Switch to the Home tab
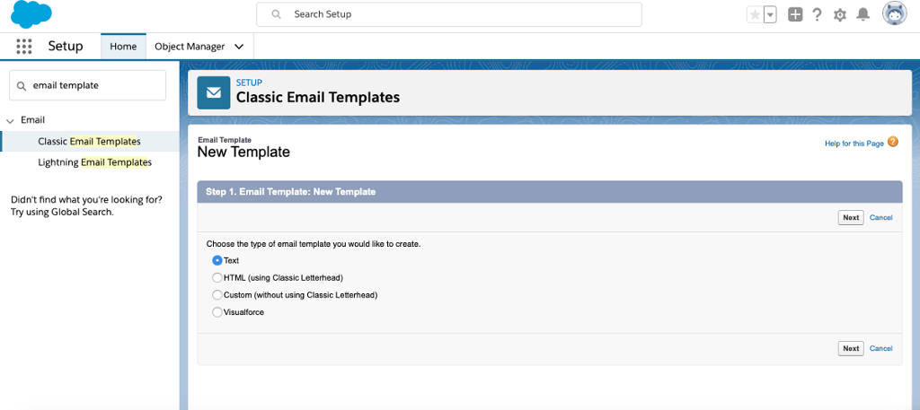The width and height of the screenshot is (920, 410). (123, 47)
